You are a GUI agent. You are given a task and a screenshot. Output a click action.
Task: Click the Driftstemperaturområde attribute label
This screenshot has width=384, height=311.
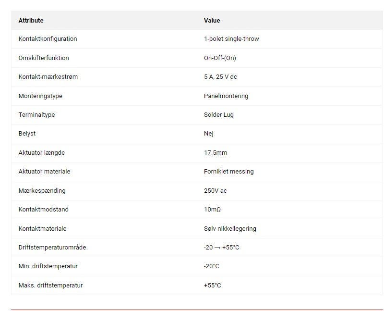click(x=52, y=248)
